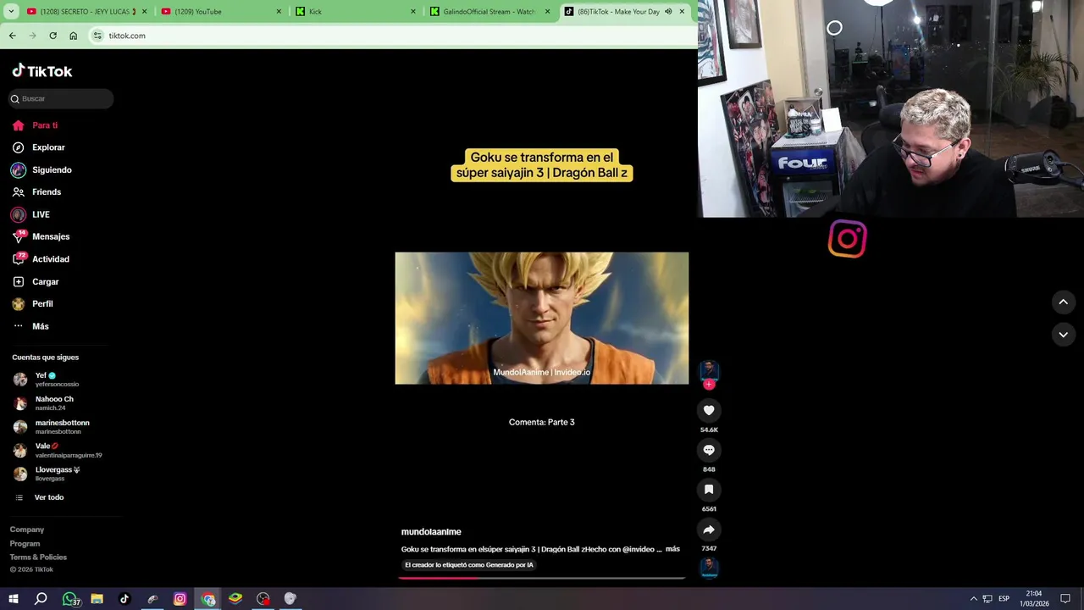Open File Explorer from taskbar
The height and width of the screenshot is (610, 1084).
(x=97, y=599)
